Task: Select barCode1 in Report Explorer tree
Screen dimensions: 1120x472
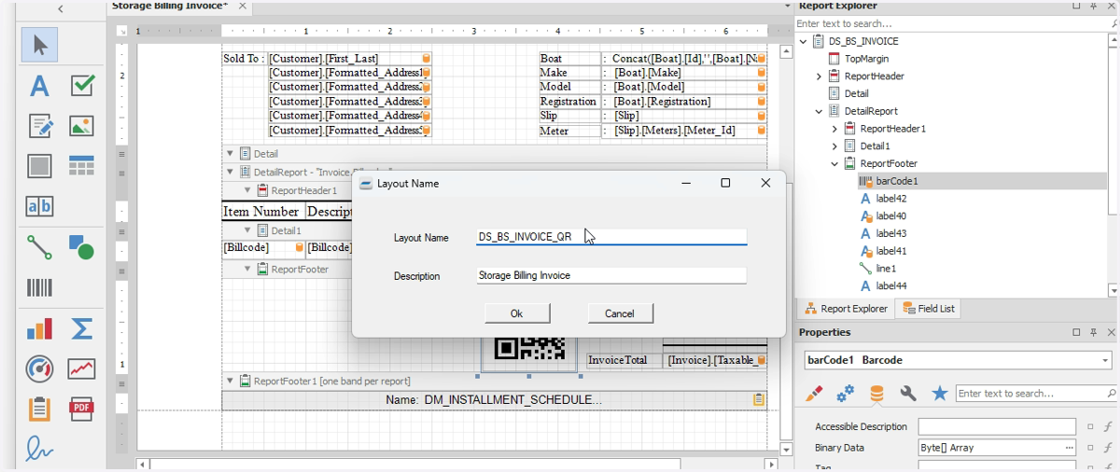Action: coord(897,181)
